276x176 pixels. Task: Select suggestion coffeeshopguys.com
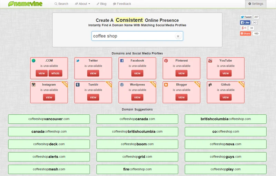point(226,157)
